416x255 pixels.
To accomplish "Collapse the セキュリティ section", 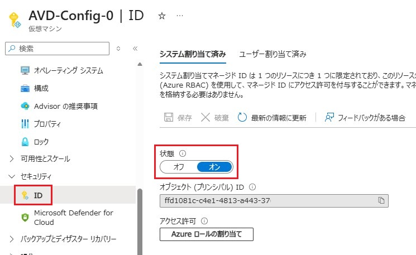I will [12, 176].
